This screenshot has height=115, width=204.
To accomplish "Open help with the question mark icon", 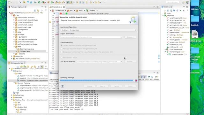I will click(62, 86).
